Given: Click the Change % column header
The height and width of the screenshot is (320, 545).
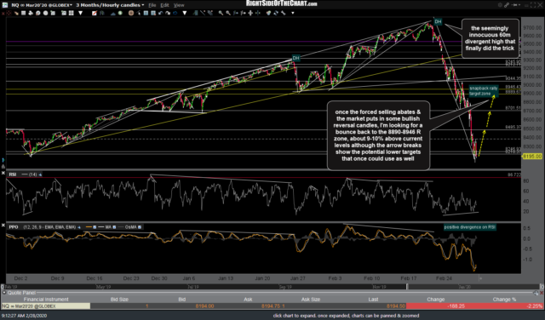Looking at the screenshot, I should tap(504, 300).
